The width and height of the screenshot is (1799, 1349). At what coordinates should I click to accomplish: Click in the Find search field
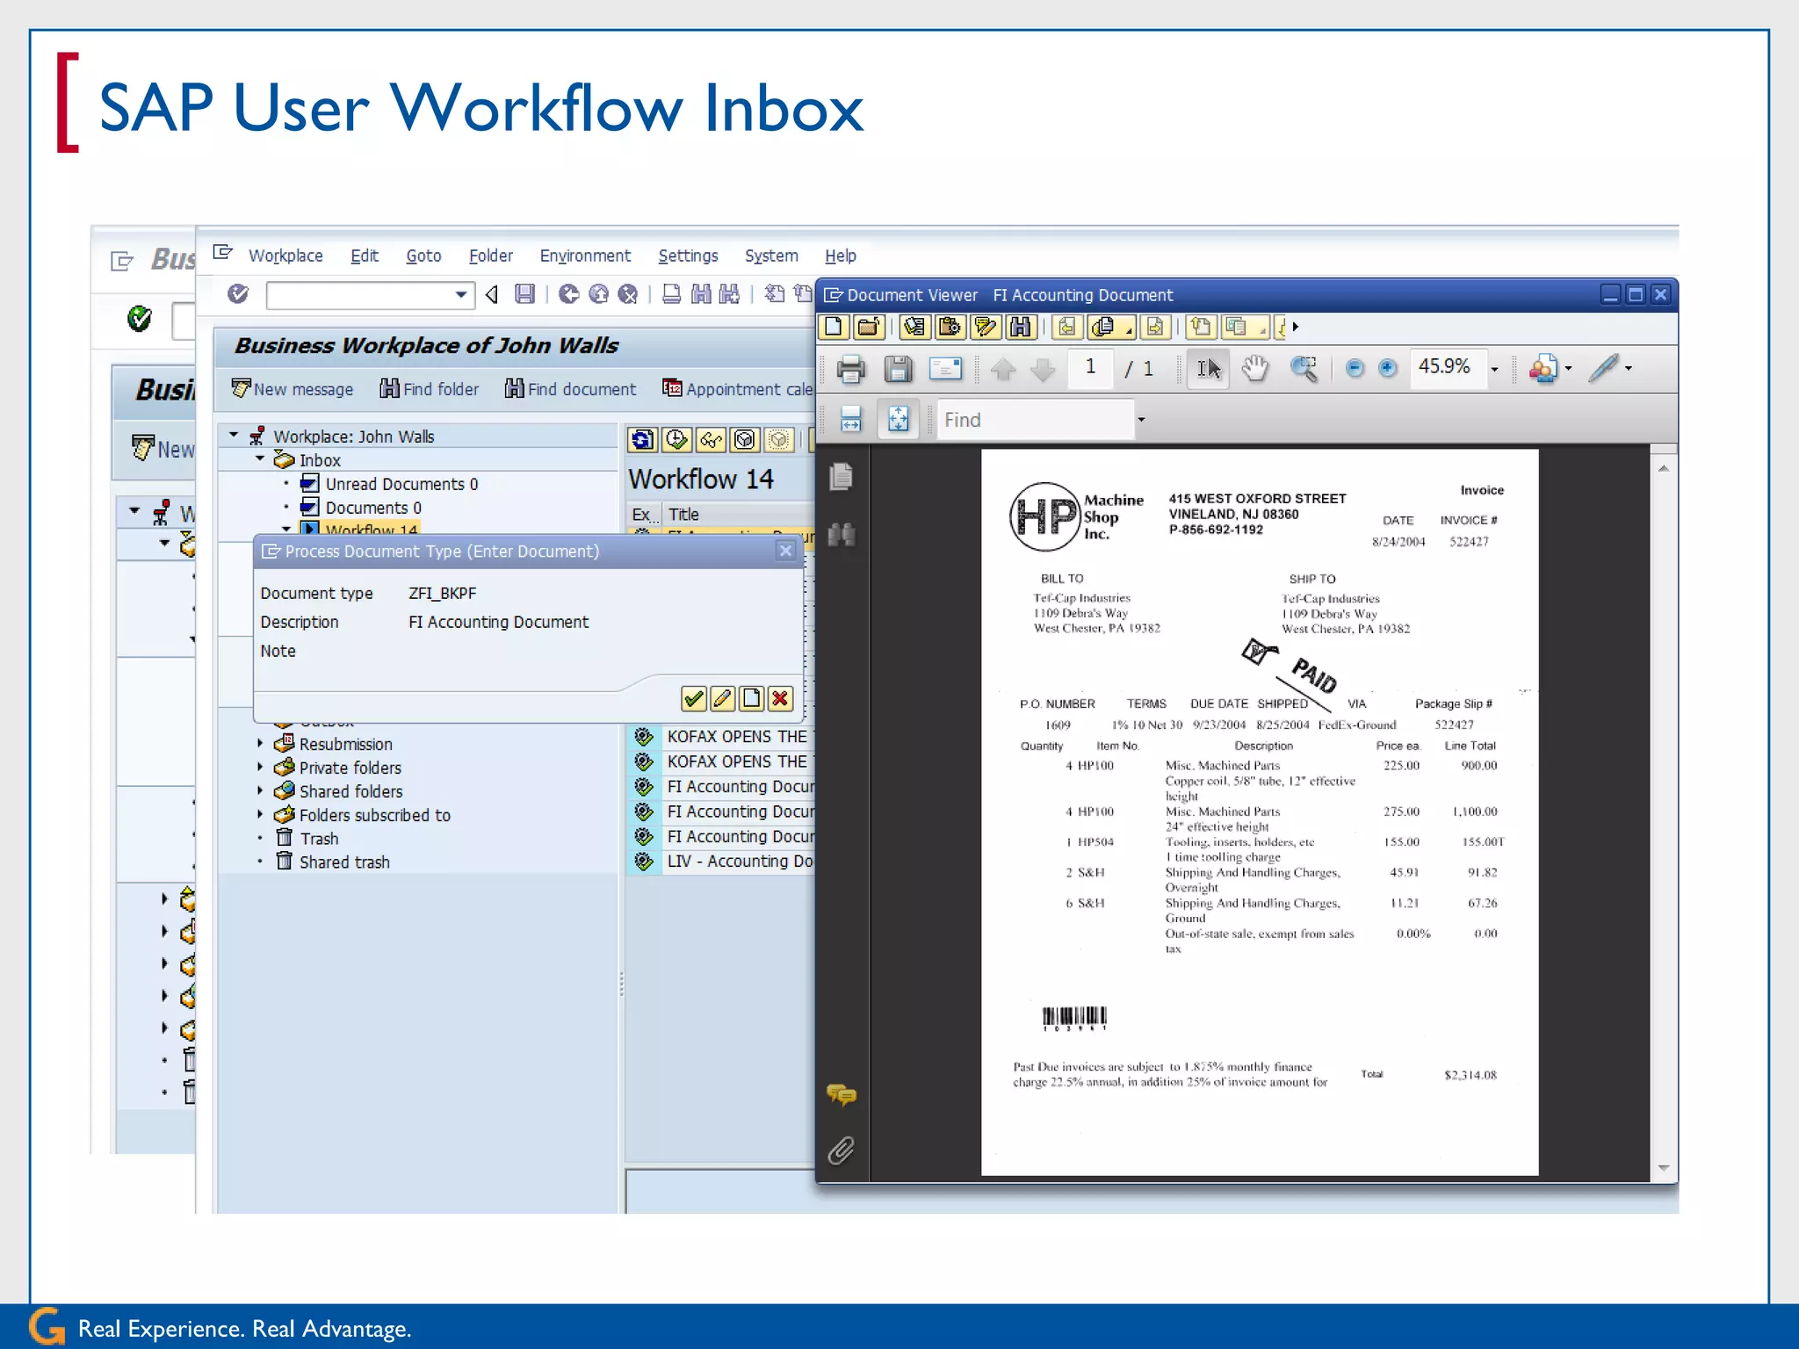coord(1035,420)
